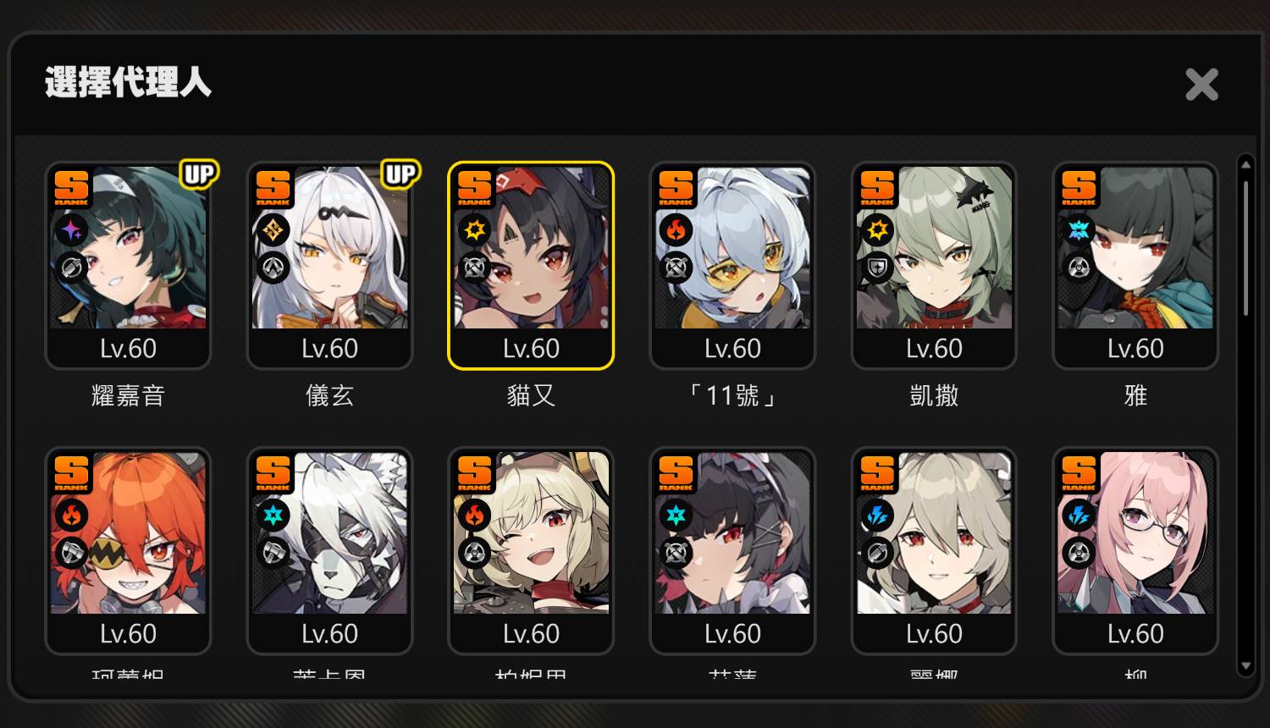This screenshot has height=728, width=1270.
Task: Click the ice attribute icon on 雅
Action: pyautogui.click(x=1079, y=229)
